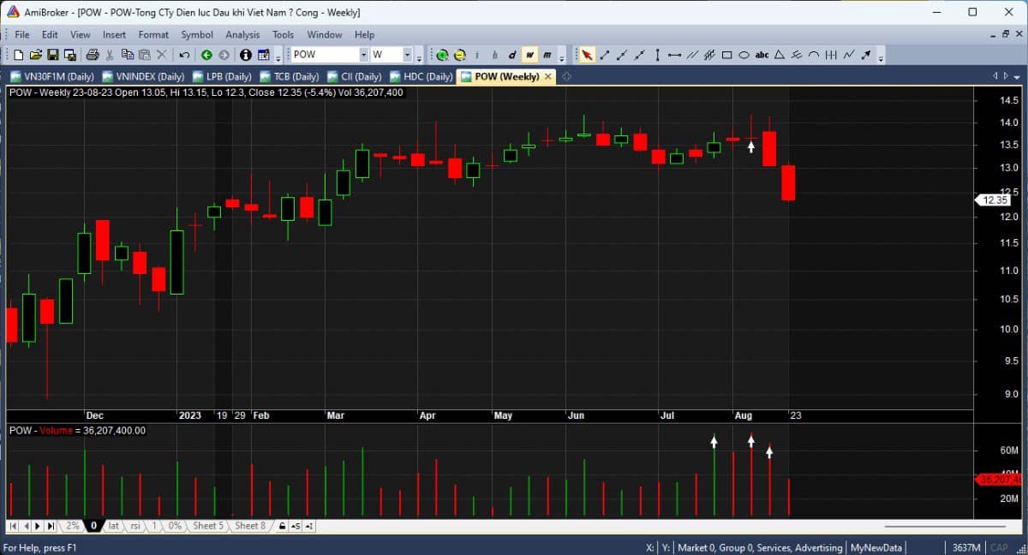Pick the rectangle drawing tool
The width and height of the screenshot is (1028, 555).
pos(726,55)
